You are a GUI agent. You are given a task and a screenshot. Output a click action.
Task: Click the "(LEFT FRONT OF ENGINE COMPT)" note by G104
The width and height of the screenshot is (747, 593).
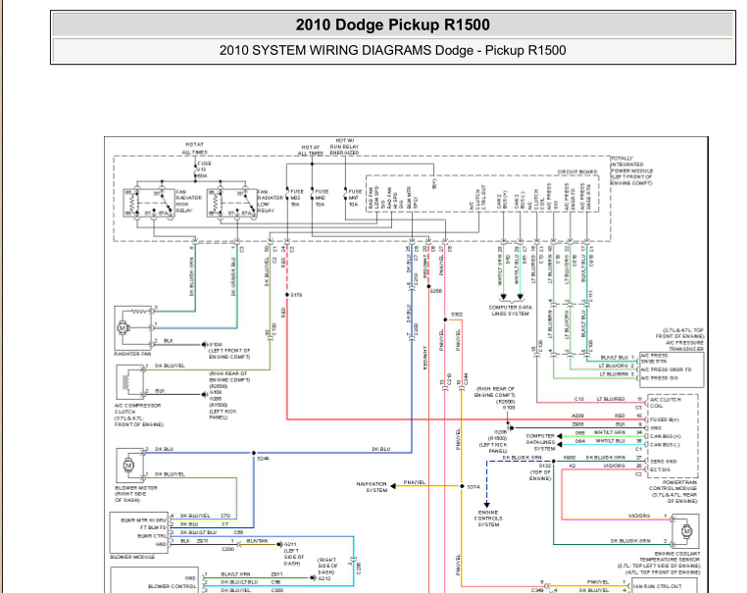(228, 354)
